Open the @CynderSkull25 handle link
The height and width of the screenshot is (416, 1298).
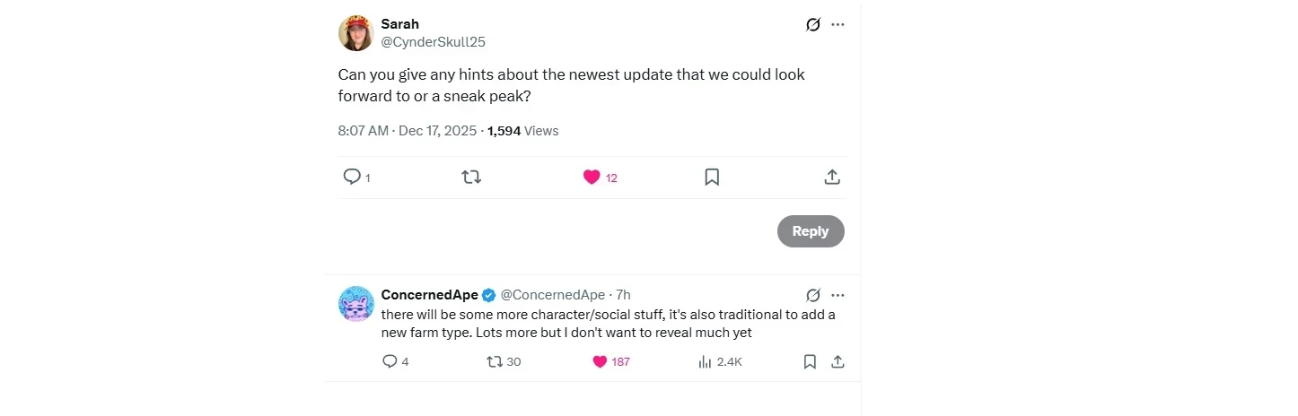[433, 42]
